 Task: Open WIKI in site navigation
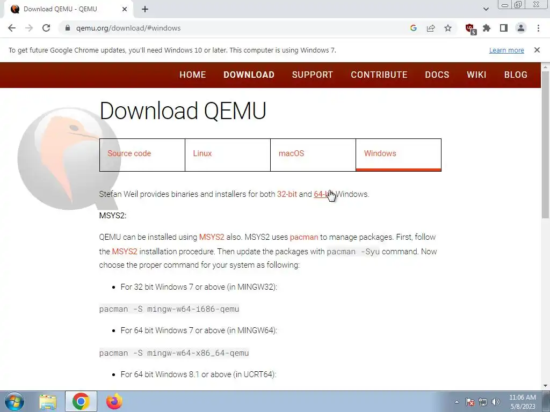point(476,75)
